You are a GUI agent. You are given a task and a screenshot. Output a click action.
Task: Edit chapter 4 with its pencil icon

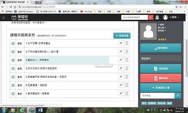point(121,68)
